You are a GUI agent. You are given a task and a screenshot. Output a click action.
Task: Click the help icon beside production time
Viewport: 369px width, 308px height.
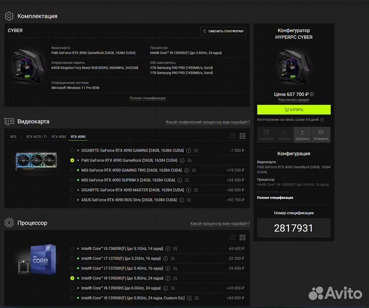[x=322, y=120]
